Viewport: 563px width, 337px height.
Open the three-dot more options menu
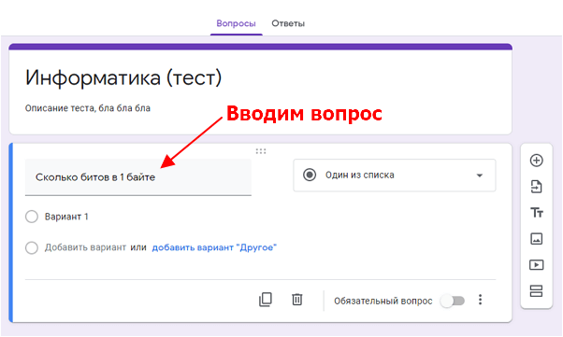click(x=480, y=300)
